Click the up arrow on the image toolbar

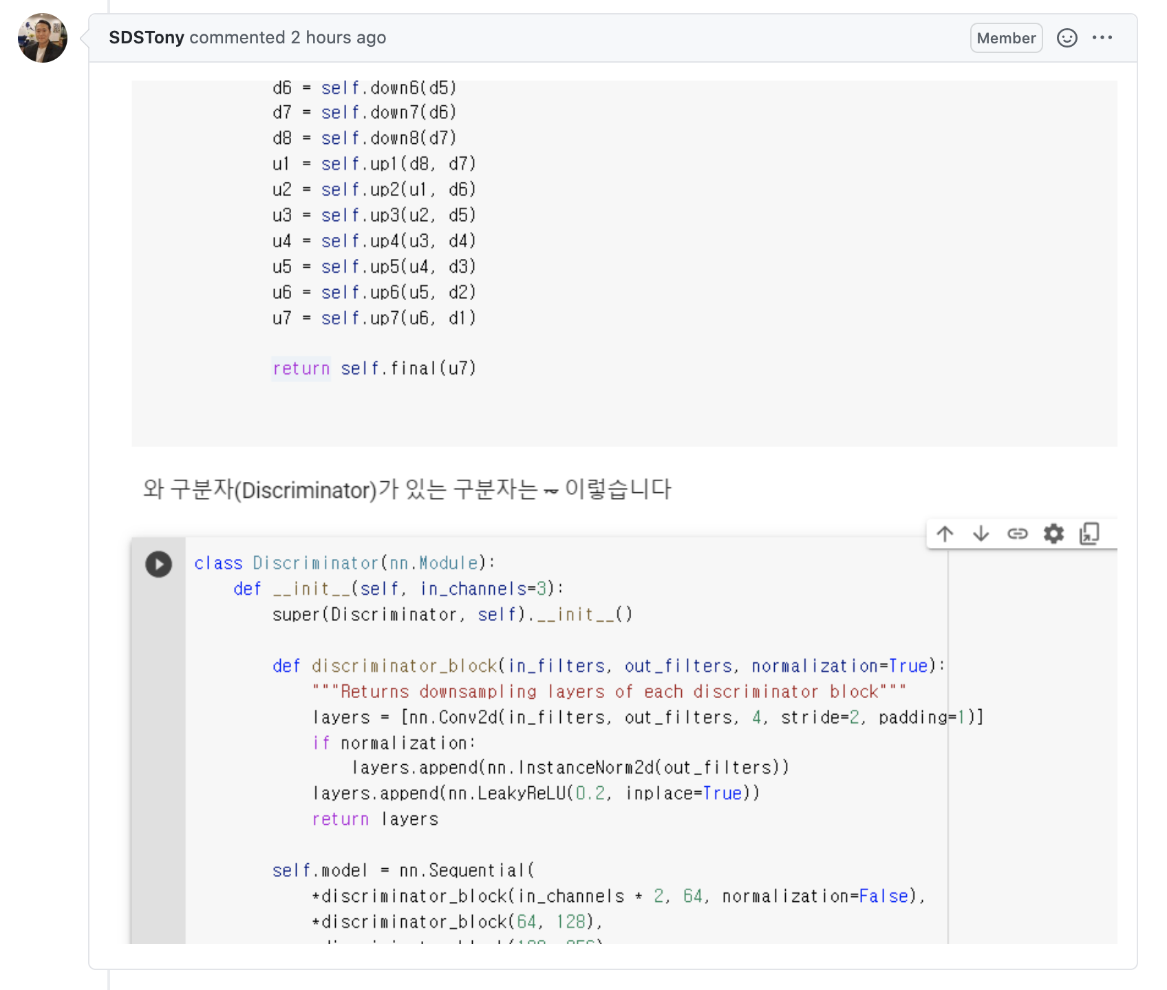point(945,534)
